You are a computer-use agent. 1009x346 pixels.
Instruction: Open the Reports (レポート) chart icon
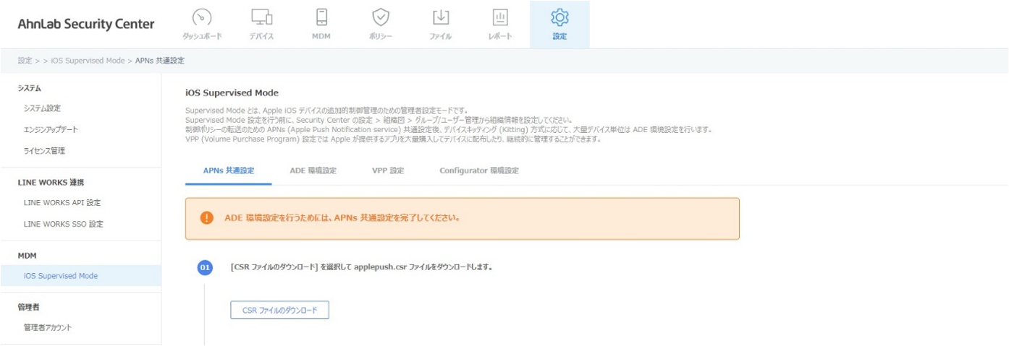500,17
